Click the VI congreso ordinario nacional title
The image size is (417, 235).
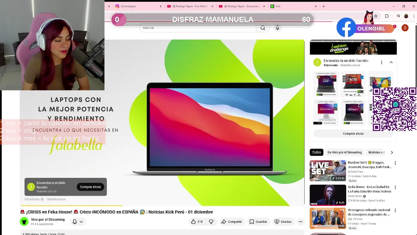coord(369,212)
